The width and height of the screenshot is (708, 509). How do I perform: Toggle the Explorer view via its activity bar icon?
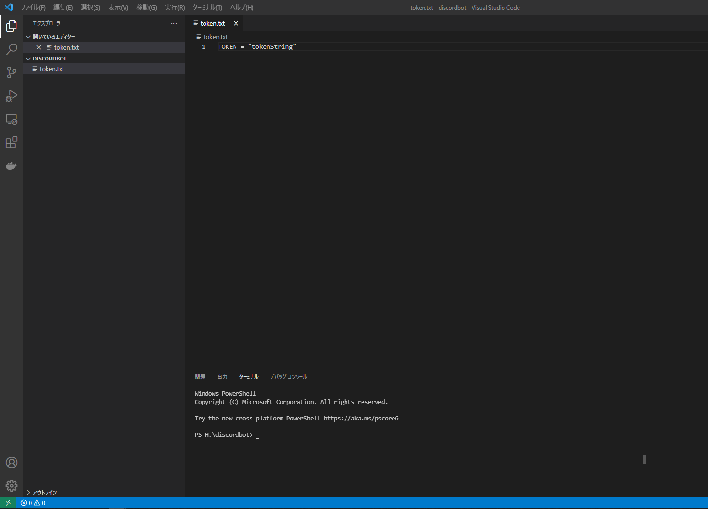click(11, 26)
